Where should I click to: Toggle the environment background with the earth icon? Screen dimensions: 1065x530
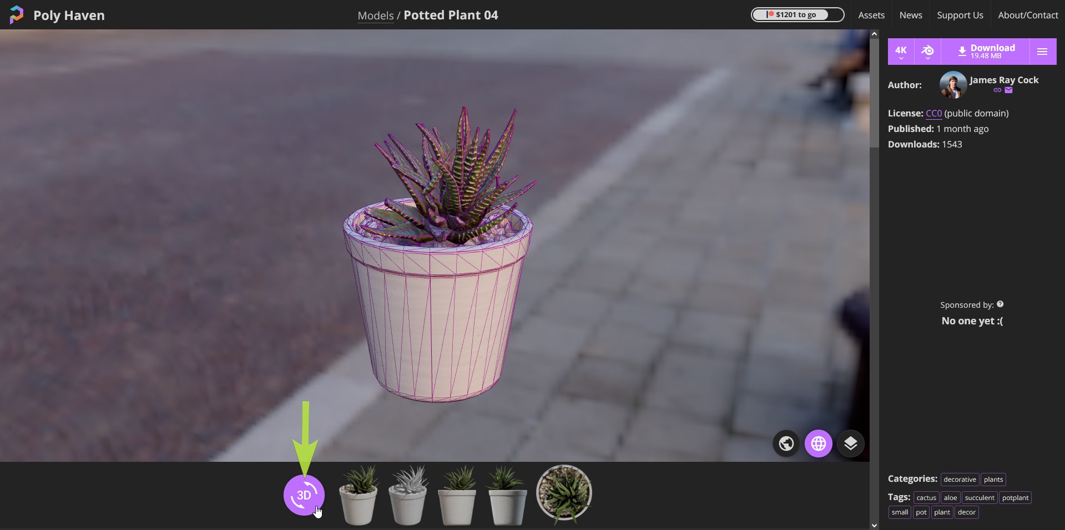(786, 443)
